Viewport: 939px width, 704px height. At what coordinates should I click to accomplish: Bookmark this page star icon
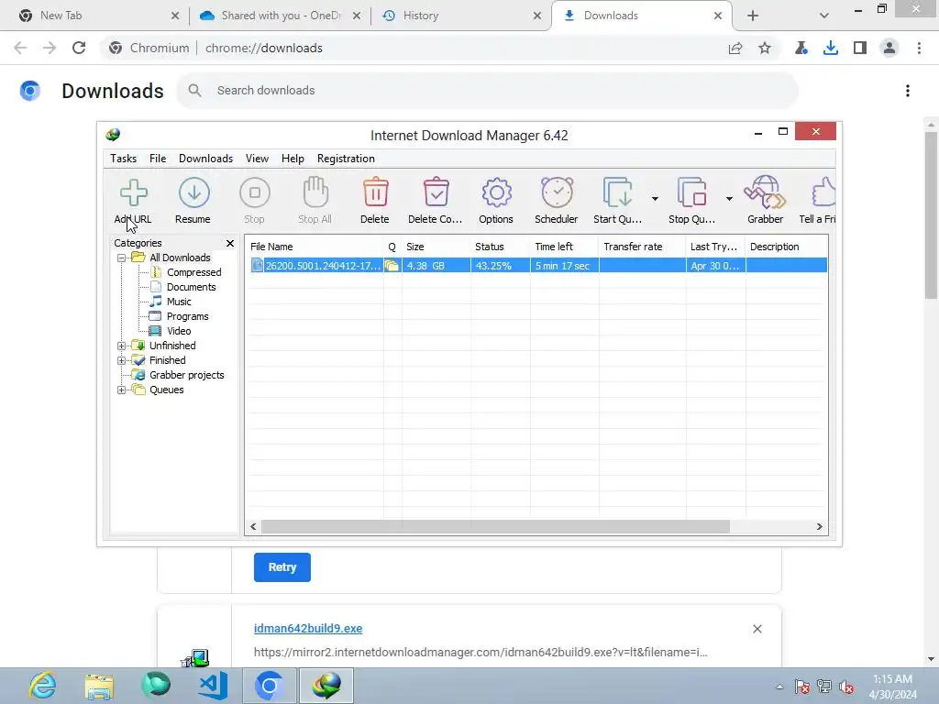[765, 48]
